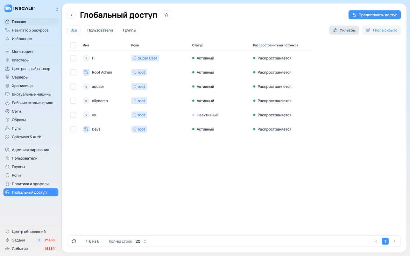Open the Серверы section
This screenshot has height=256, width=410.
coord(31,77)
